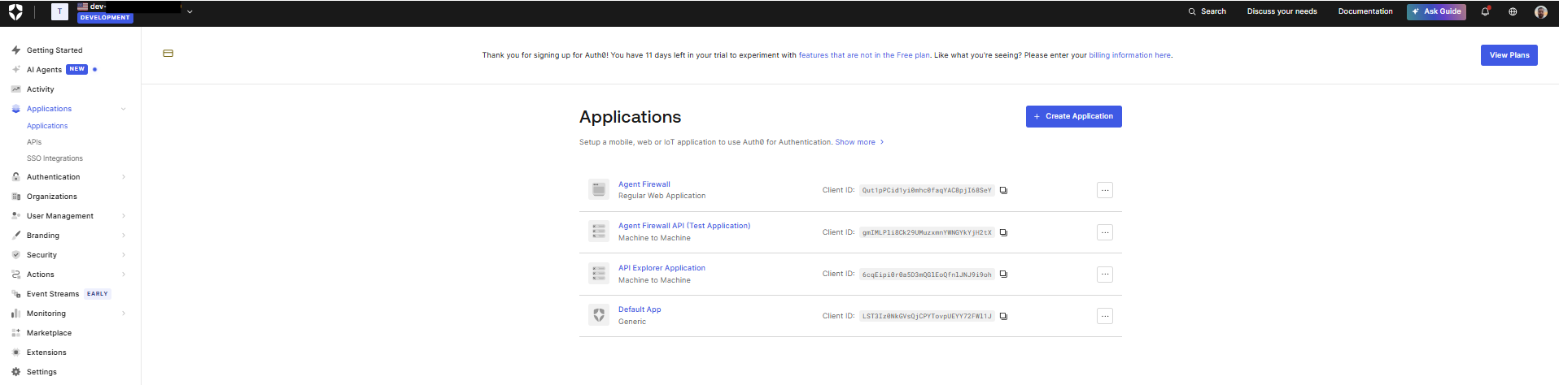Copy the Default App client ID

(1003, 316)
